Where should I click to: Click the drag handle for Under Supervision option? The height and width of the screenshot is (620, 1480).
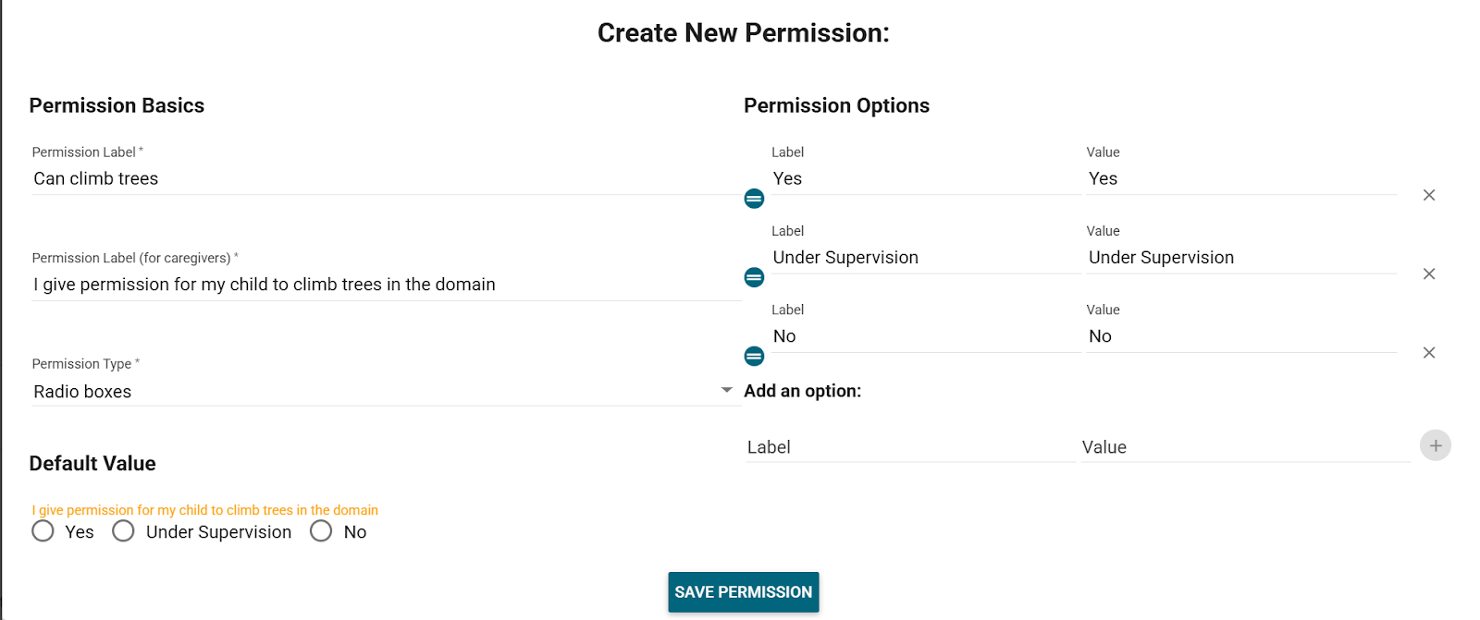[x=754, y=277]
